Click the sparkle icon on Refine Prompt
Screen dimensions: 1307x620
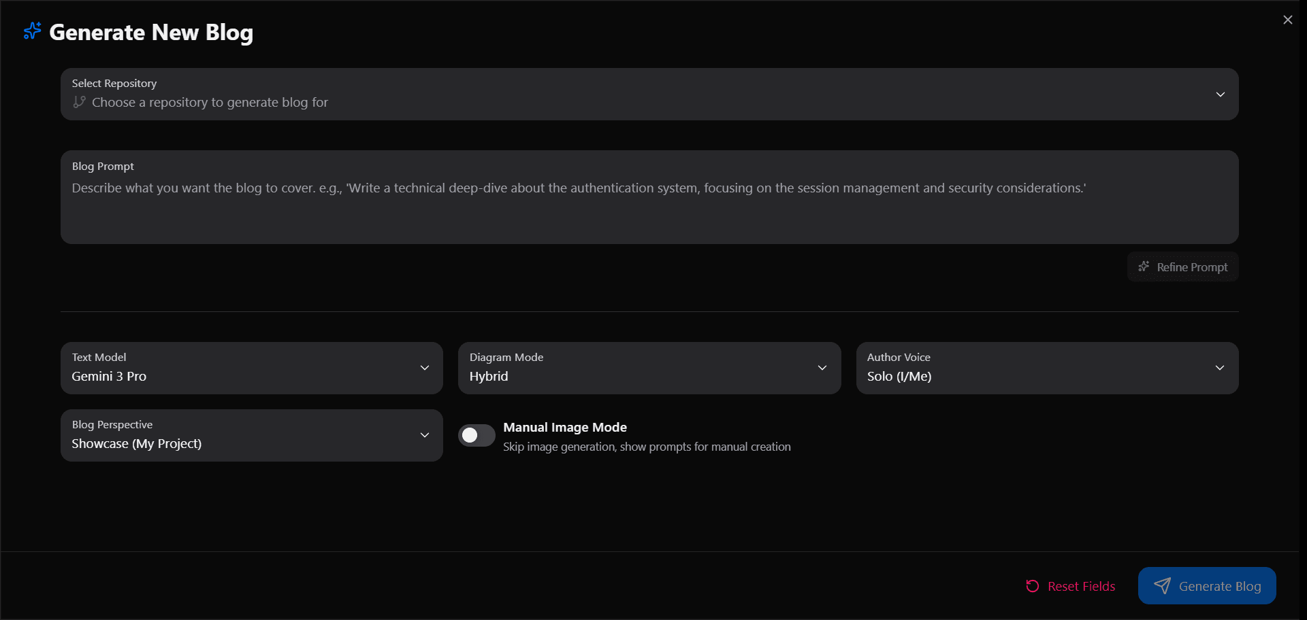click(1144, 266)
